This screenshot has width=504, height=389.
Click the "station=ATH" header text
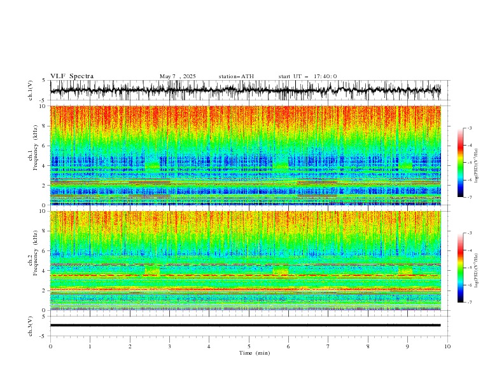236,76
